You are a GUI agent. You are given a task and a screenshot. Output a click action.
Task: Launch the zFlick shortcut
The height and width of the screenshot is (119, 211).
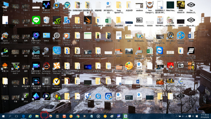coord(26,98)
